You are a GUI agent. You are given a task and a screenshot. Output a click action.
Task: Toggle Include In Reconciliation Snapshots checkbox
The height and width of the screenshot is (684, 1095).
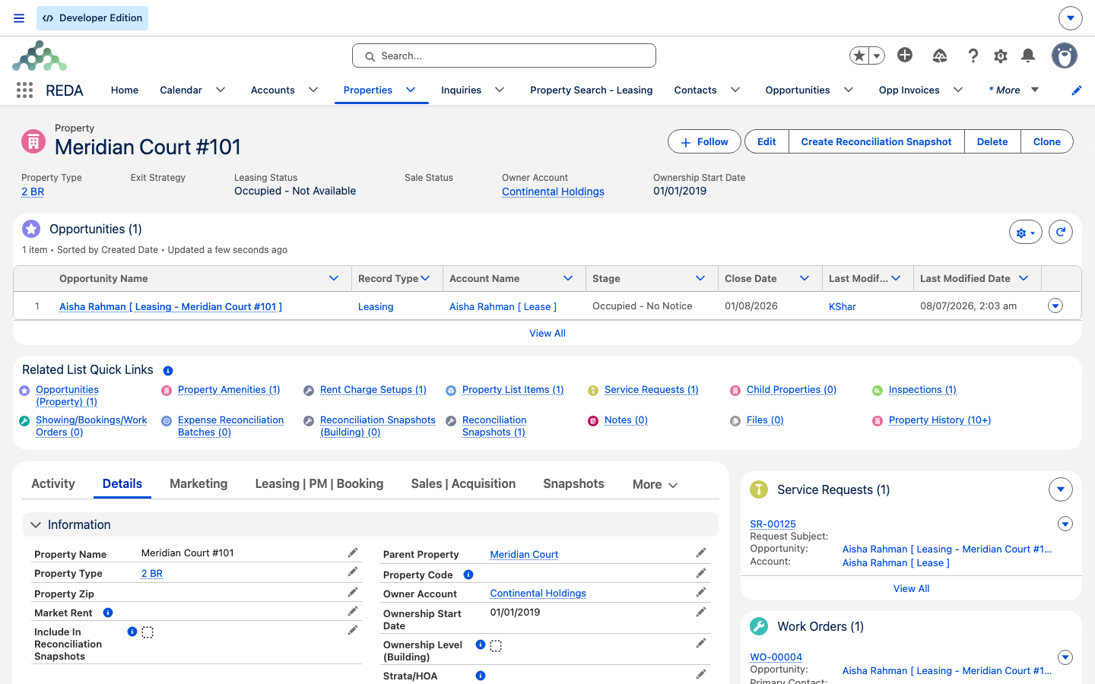148,632
